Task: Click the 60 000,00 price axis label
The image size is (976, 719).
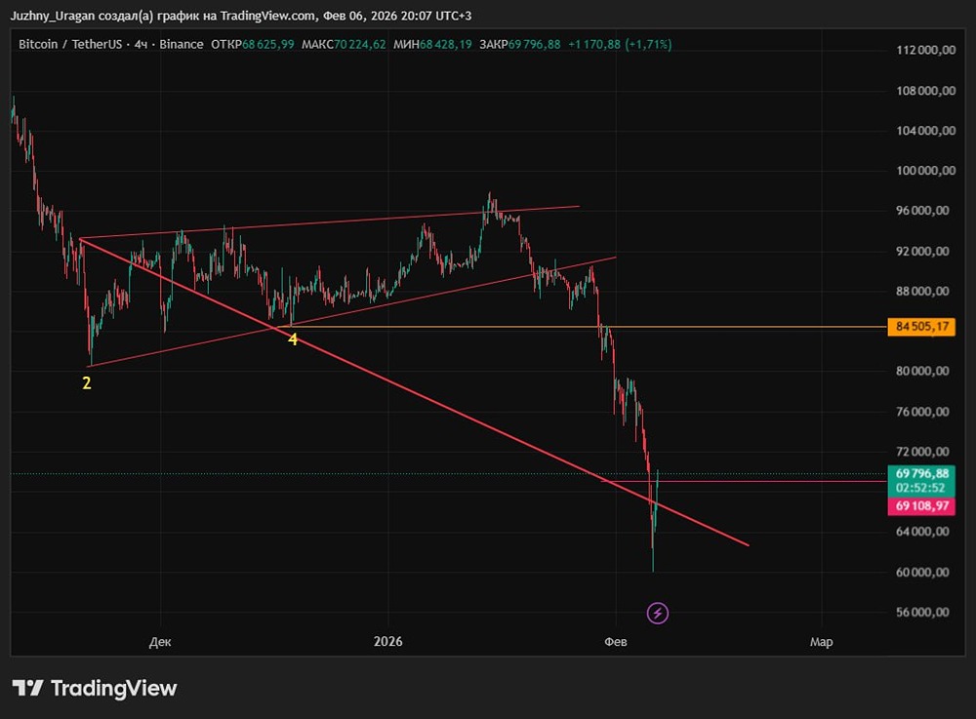Action: pyautogui.click(x=922, y=572)
